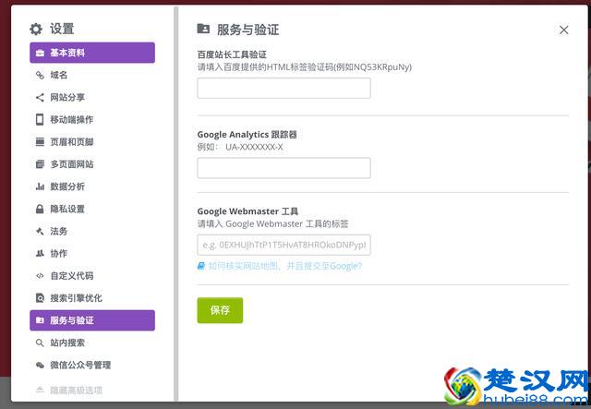Switch to 页眉和页脚 settings
Screen dimensions: 591x409
coord(92,142)
